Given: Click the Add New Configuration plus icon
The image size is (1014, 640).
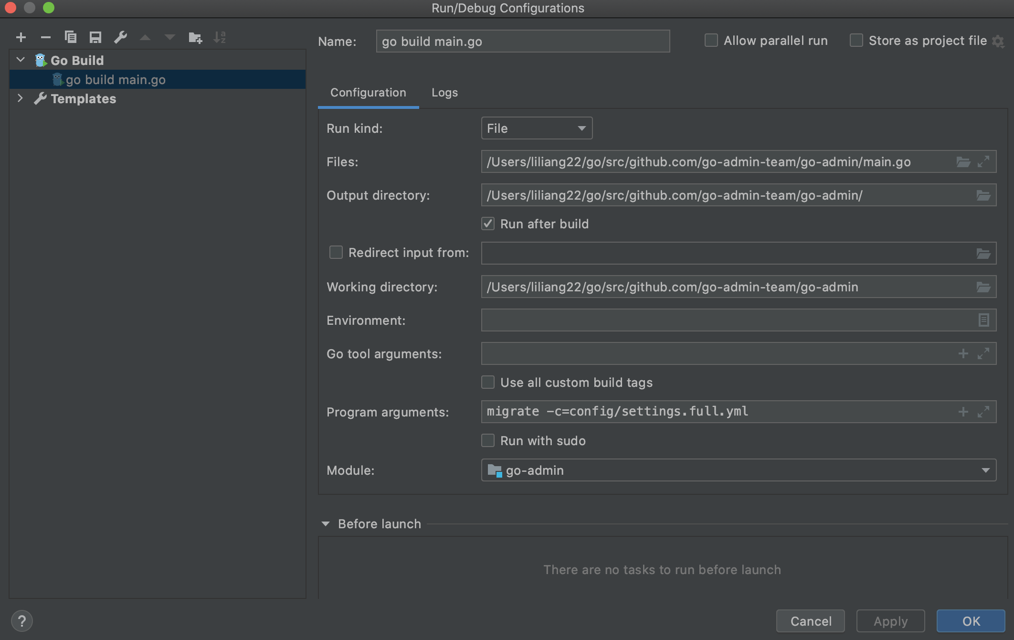Looking at the screenshot, I should [x=21, y=37].
